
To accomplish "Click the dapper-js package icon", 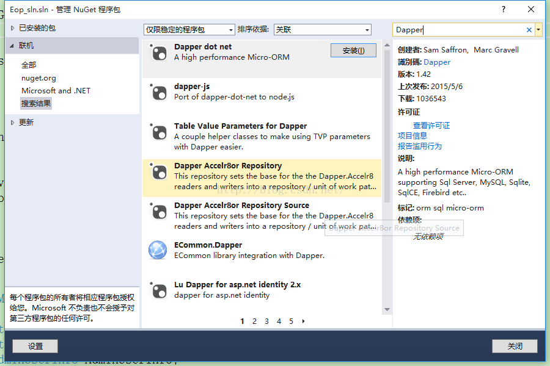I will click(x=158, y=93).
